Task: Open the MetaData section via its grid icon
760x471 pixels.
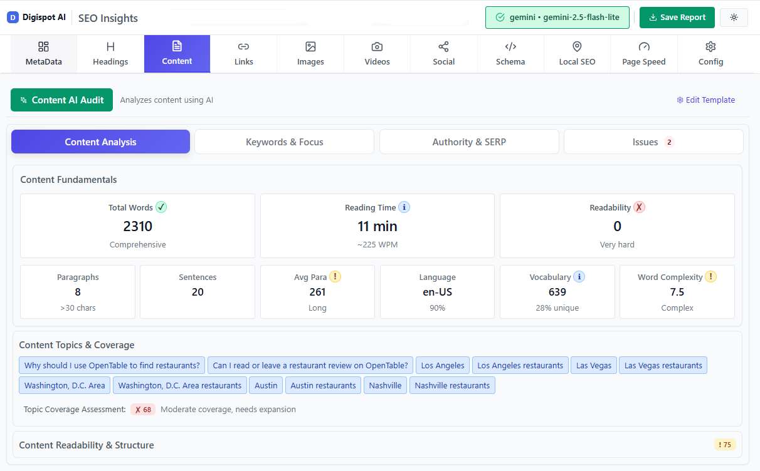Action: pos(43,46)
